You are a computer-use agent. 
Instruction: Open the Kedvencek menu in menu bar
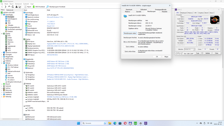pyautogui.click(x=18, y=4)
